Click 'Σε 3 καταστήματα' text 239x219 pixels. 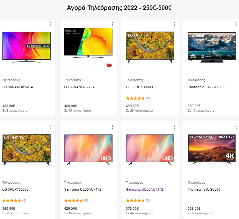pyautogui.click(x=15, y=111)
